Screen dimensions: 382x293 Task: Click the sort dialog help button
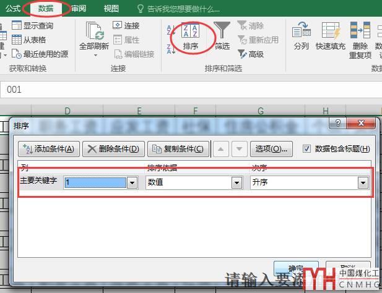[x=337, y=123]
